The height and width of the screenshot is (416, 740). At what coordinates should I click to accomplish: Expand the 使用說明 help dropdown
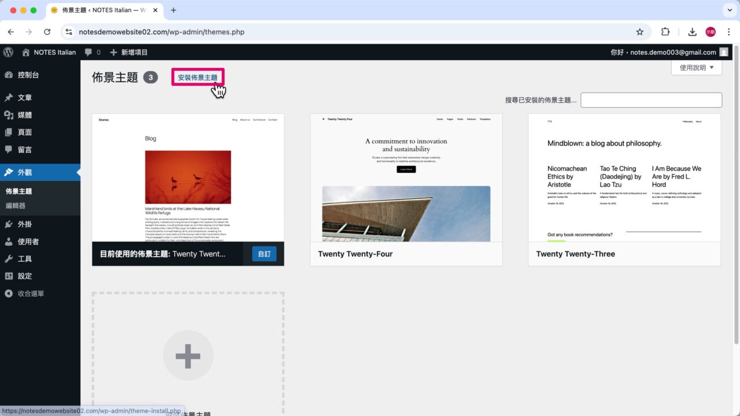click(x=696, y=67)
